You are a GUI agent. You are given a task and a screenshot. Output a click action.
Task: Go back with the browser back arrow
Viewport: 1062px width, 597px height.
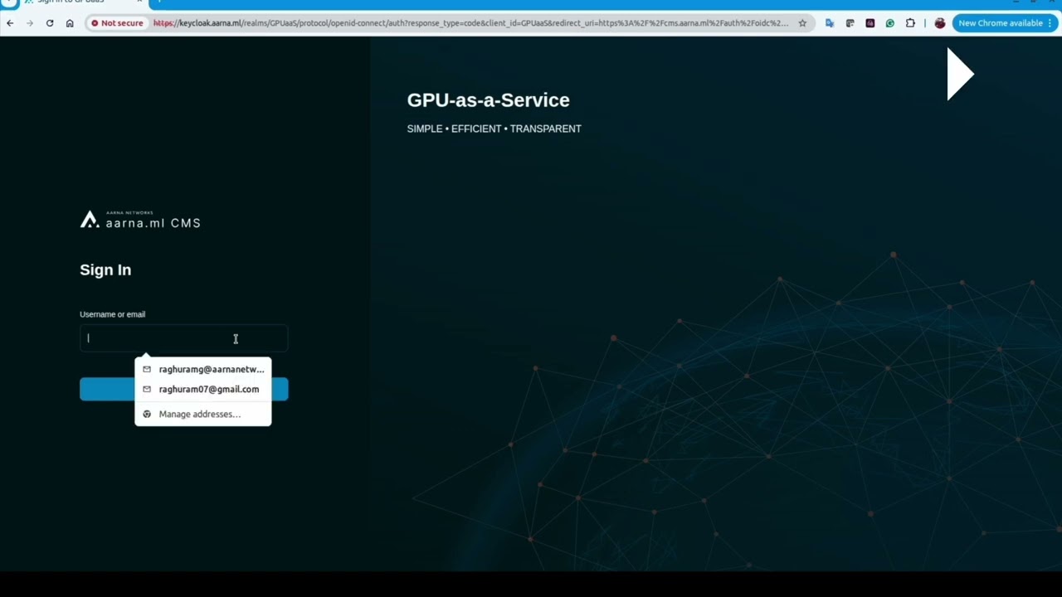click(10, 23)
